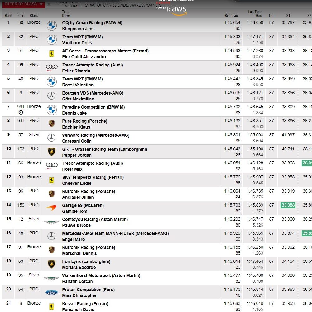Click the BMW logo for OQ by Oman Racing

pyautogui.click(x=51, y=26)
